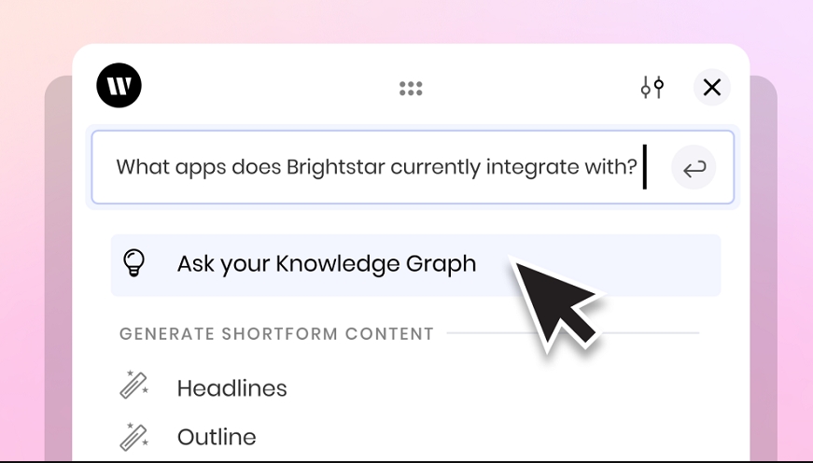Click the end of the prompt text
Viewport: 813px width, 463px height.
644,167
